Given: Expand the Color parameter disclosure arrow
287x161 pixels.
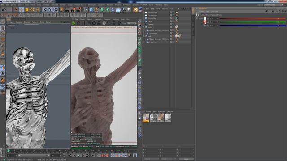Looking at the screenshot, I should click(x=197, y=19).
